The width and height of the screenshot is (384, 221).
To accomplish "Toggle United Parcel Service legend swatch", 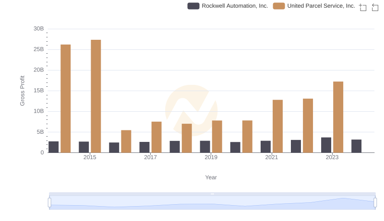I will click(x=279, y=6).
